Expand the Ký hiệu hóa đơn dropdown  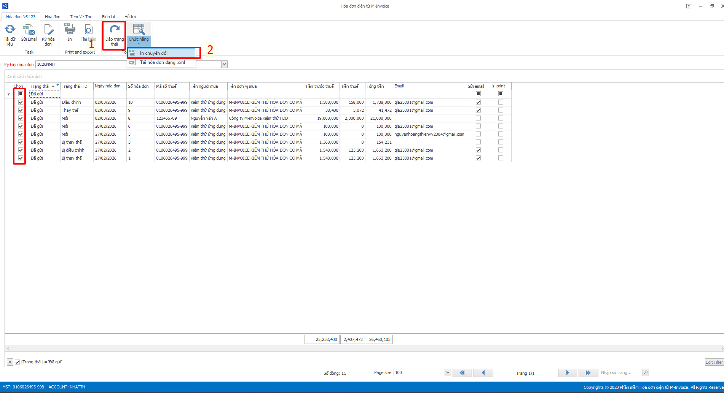(224, 64)
